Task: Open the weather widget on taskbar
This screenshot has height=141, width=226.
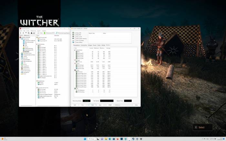Action: [4, 139]
